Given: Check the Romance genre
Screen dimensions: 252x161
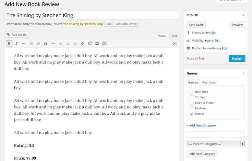Looking at the screenshot, I should (x=191, y=92).
